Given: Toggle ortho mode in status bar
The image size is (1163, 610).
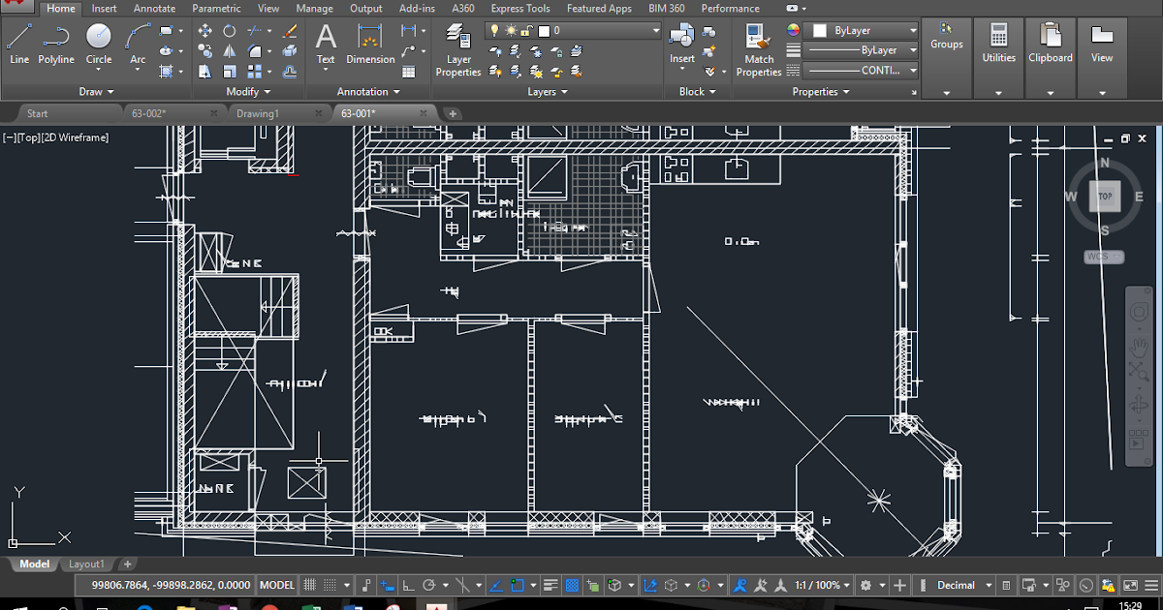Looking at the screenshot, I should (411, 585).
